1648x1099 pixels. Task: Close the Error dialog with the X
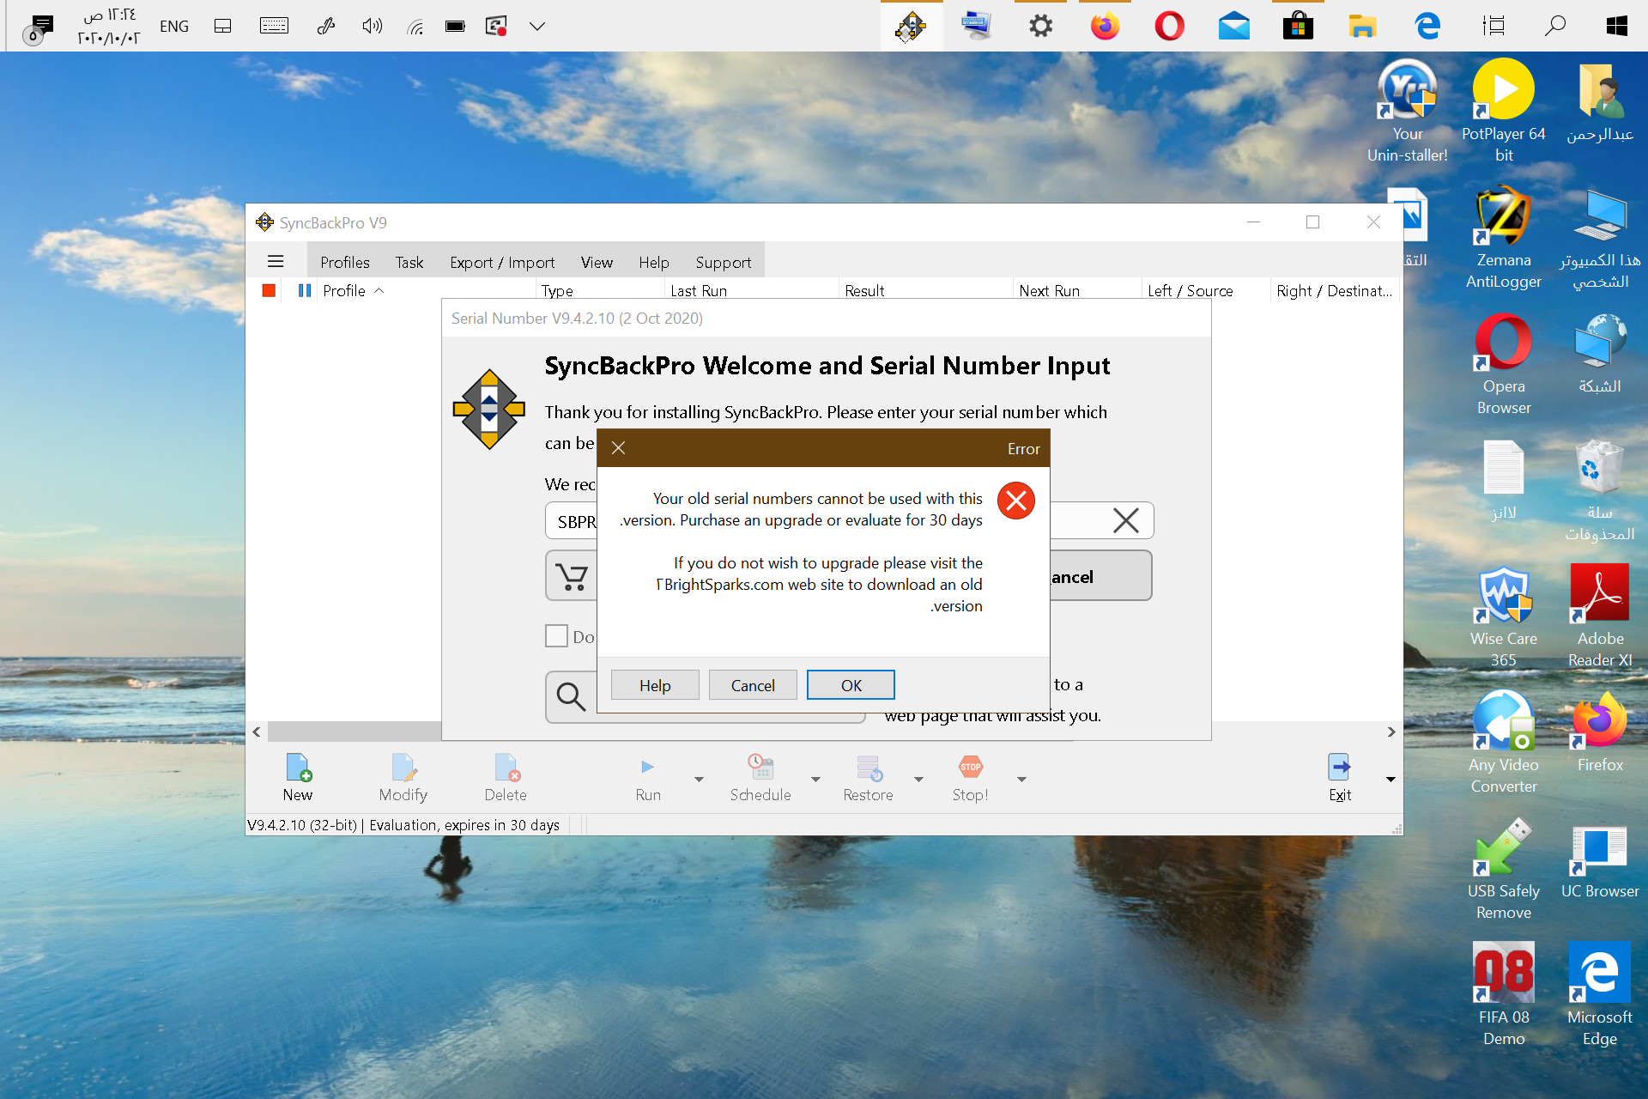tap(618, 448)
